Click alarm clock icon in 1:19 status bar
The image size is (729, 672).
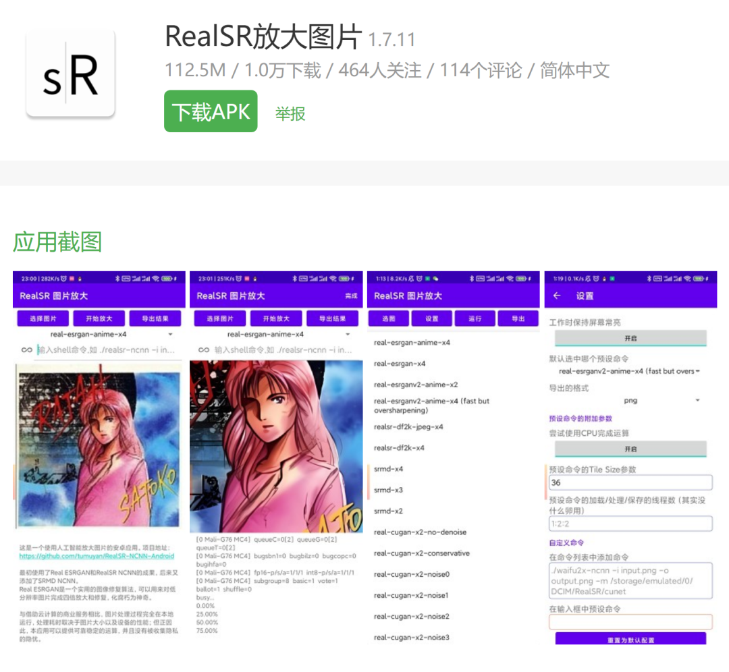[x=596, y=279]
